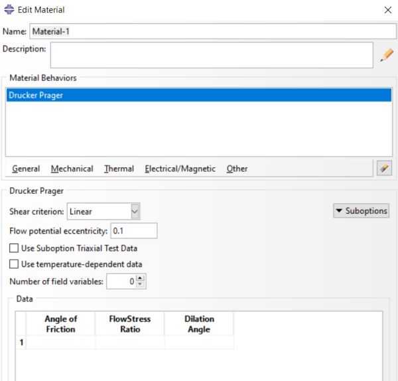Click the delete behavior eraser icon
Image resolution: width=398 pixels, height=381 pixels.
click(x=384, y=169)
